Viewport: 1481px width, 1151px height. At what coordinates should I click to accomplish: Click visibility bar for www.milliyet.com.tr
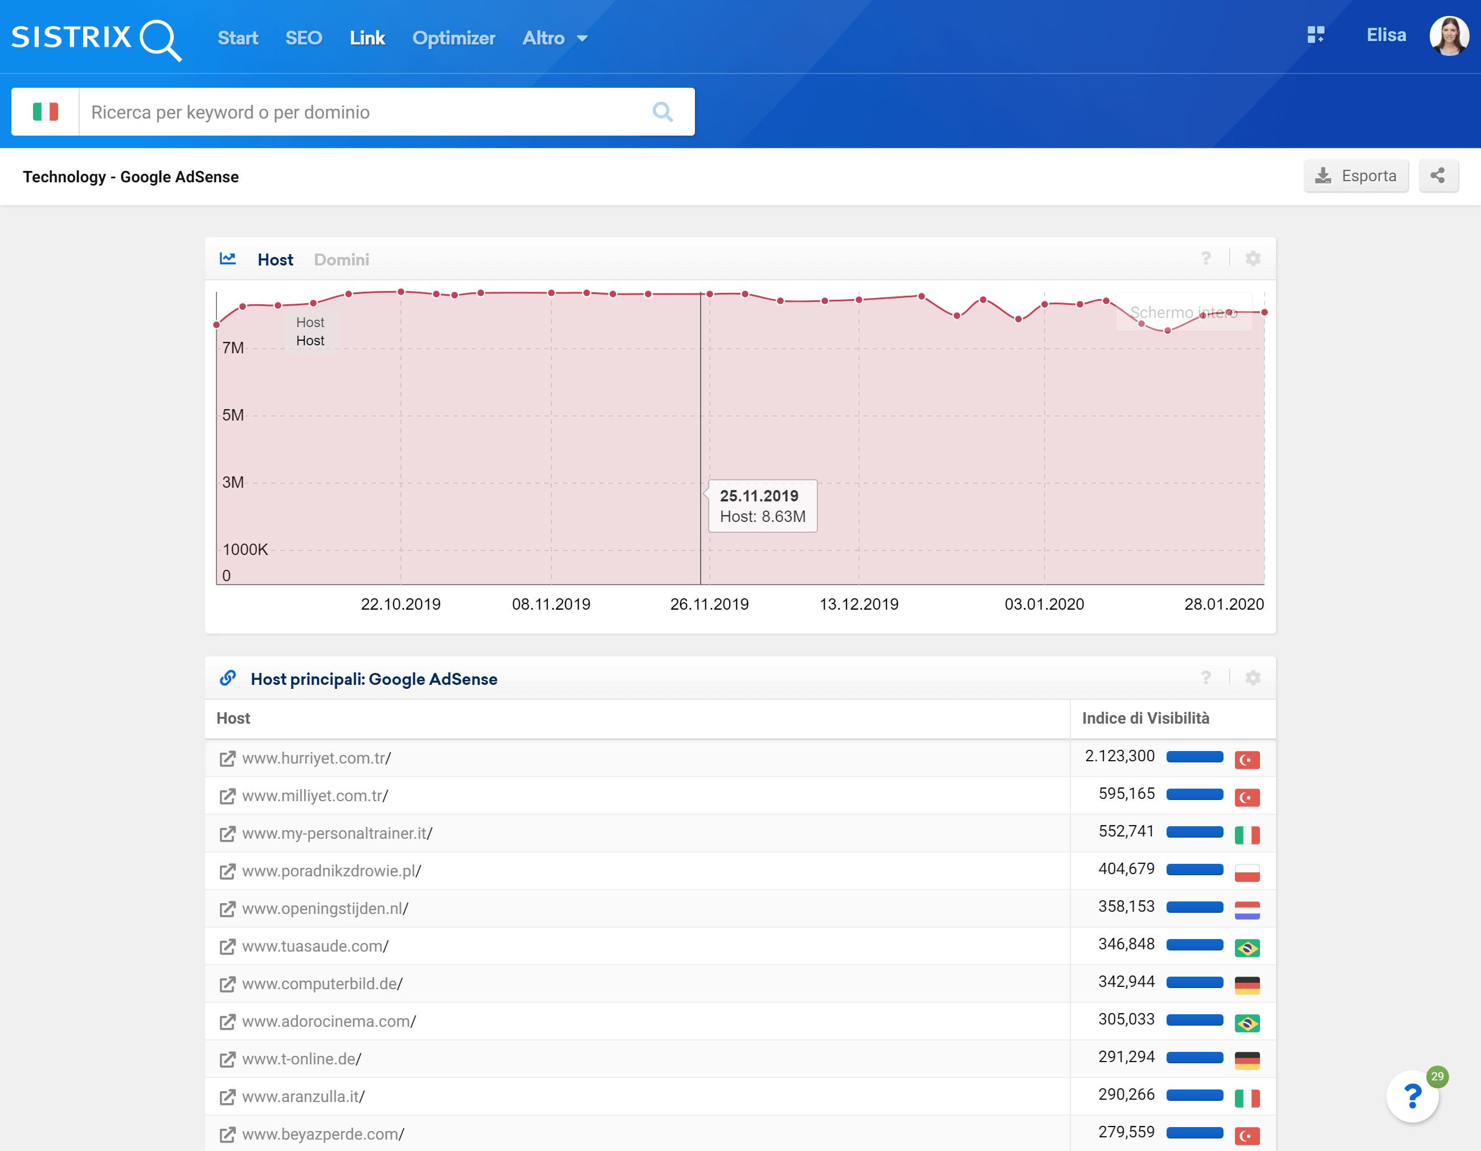pos(1194,795)
